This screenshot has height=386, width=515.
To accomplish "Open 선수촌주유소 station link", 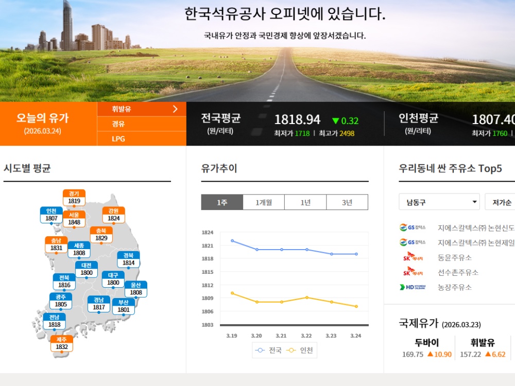I will click(458, 272).
